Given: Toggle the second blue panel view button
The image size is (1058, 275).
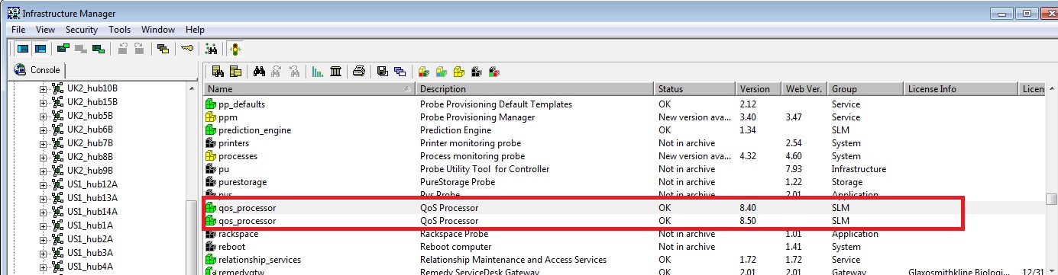Looking at the screenshot, I should pos(40,49).
